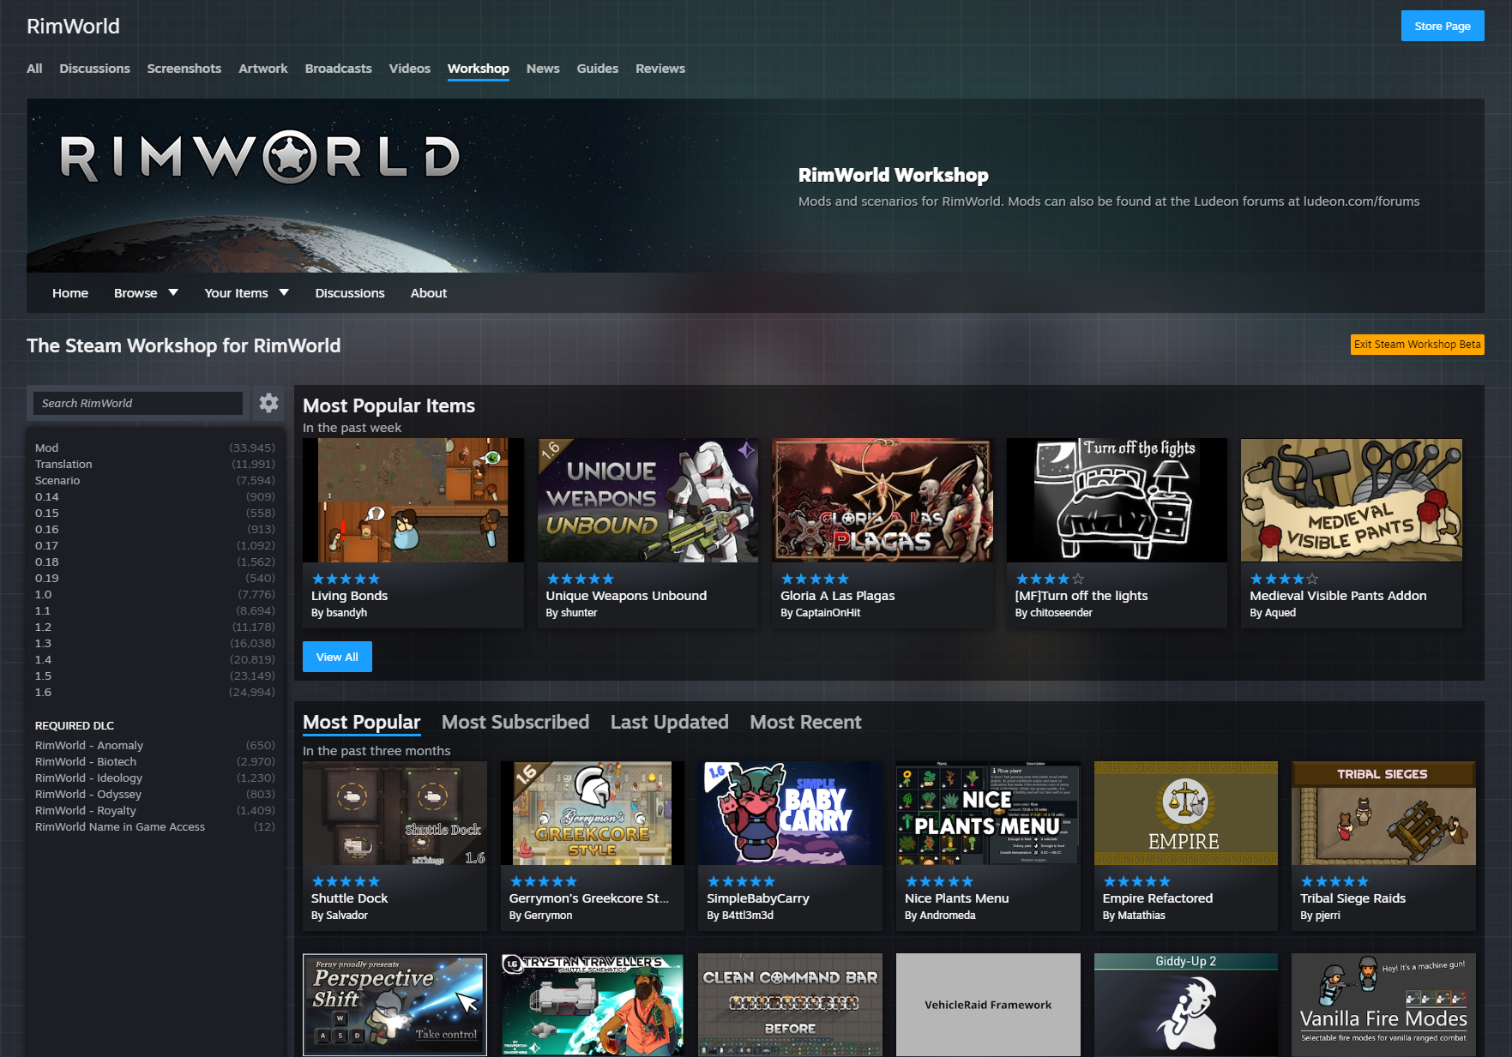This screenshot has width=1512, height=1057.
Task: Open the Simple Baby Carry thumbnail
Action: click(x=790, y=814)
